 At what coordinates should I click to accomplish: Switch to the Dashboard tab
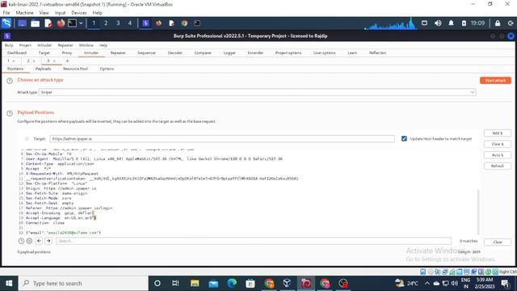(17, 53)
